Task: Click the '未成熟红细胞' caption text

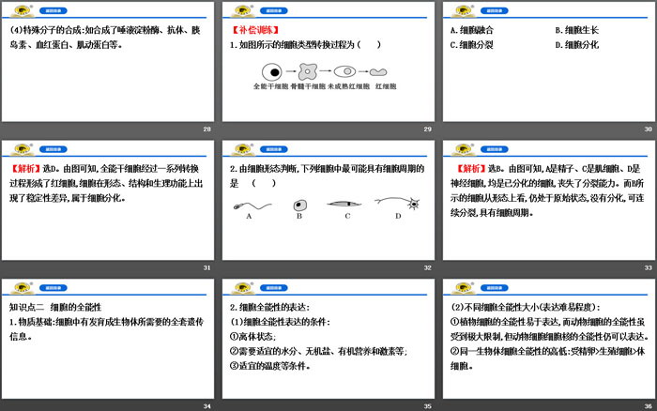Action: (348, 86)
